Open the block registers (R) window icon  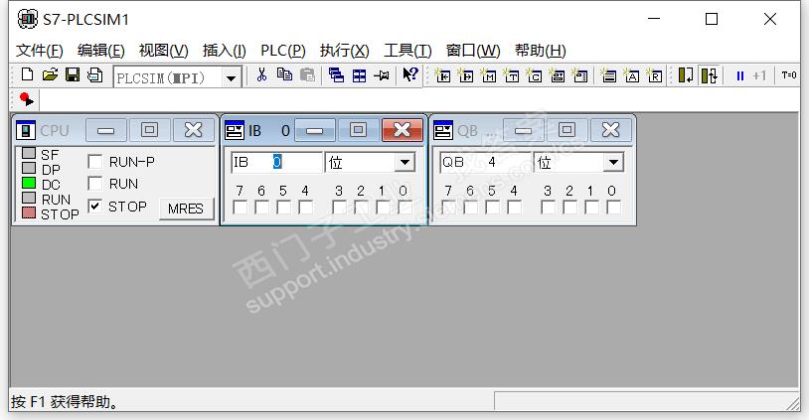click(x=654, y=76)
